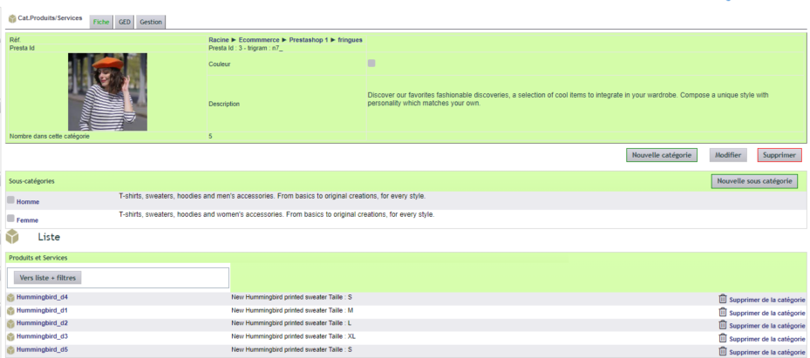Open the Fiche tab
The image size is (810, 358).
(101, 22)
